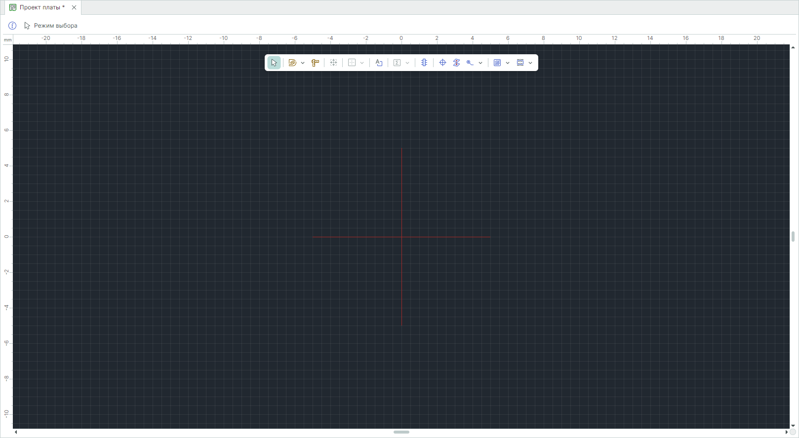Image resolution: width=799 pixels, height=438 pixels.
Task: Click the scroll right arrow
Action: 786,432
